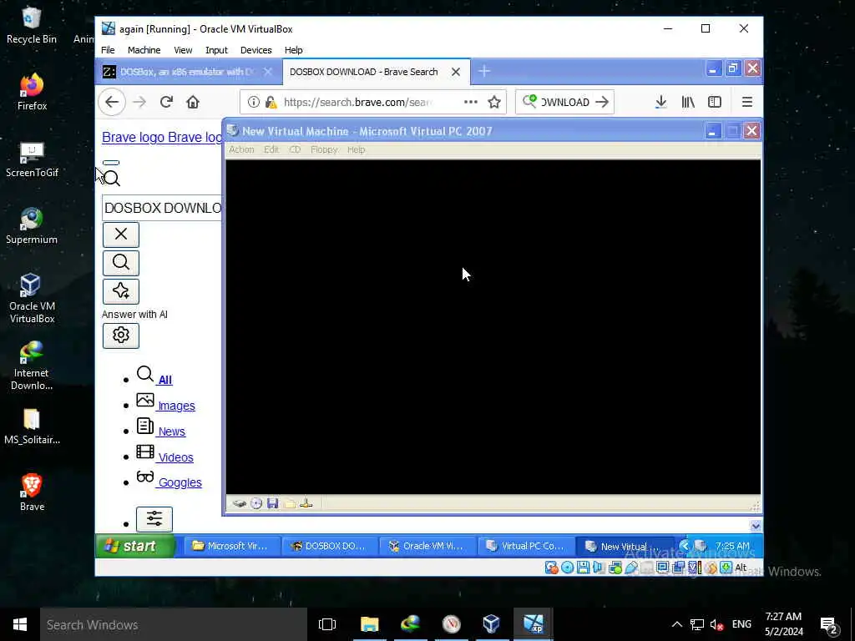
Task: Open VirtualBox File menu
Action: coord(108,50)
